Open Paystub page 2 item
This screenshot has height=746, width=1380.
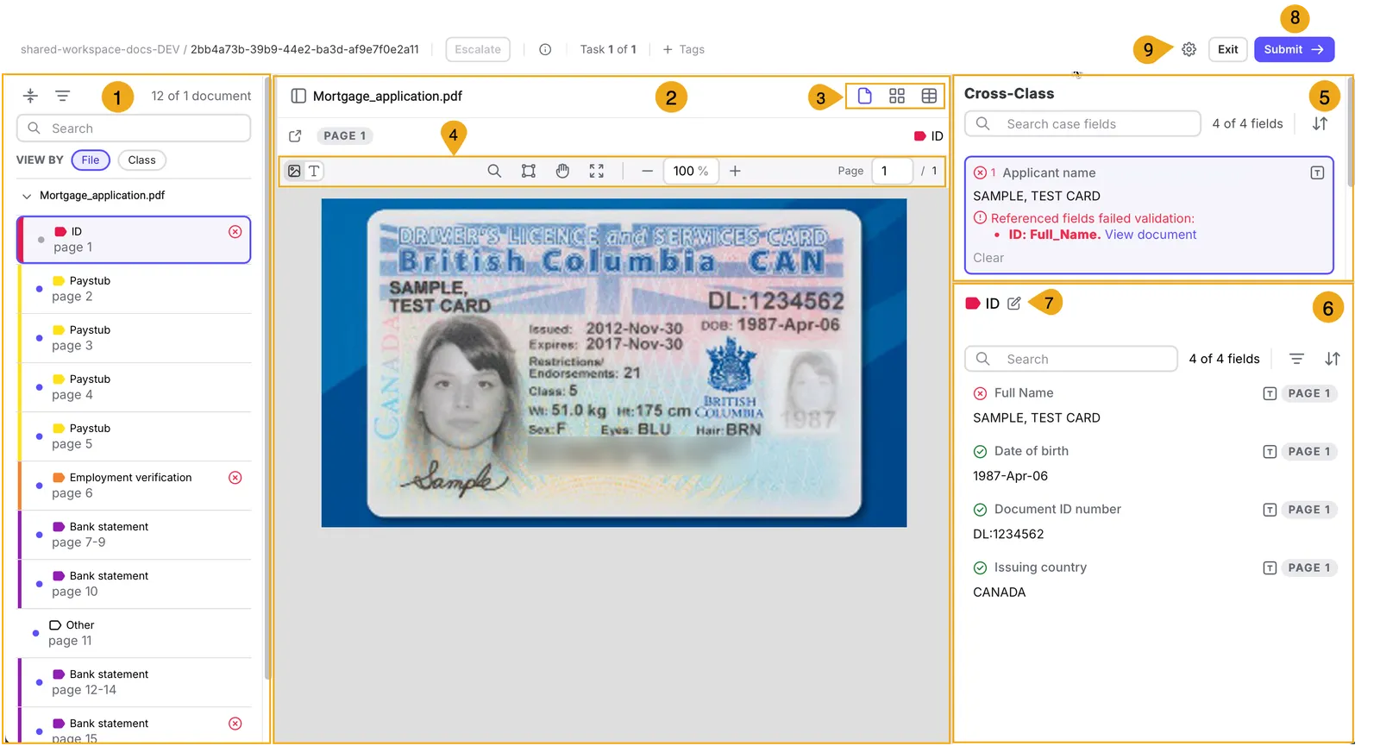pos(135,288)
